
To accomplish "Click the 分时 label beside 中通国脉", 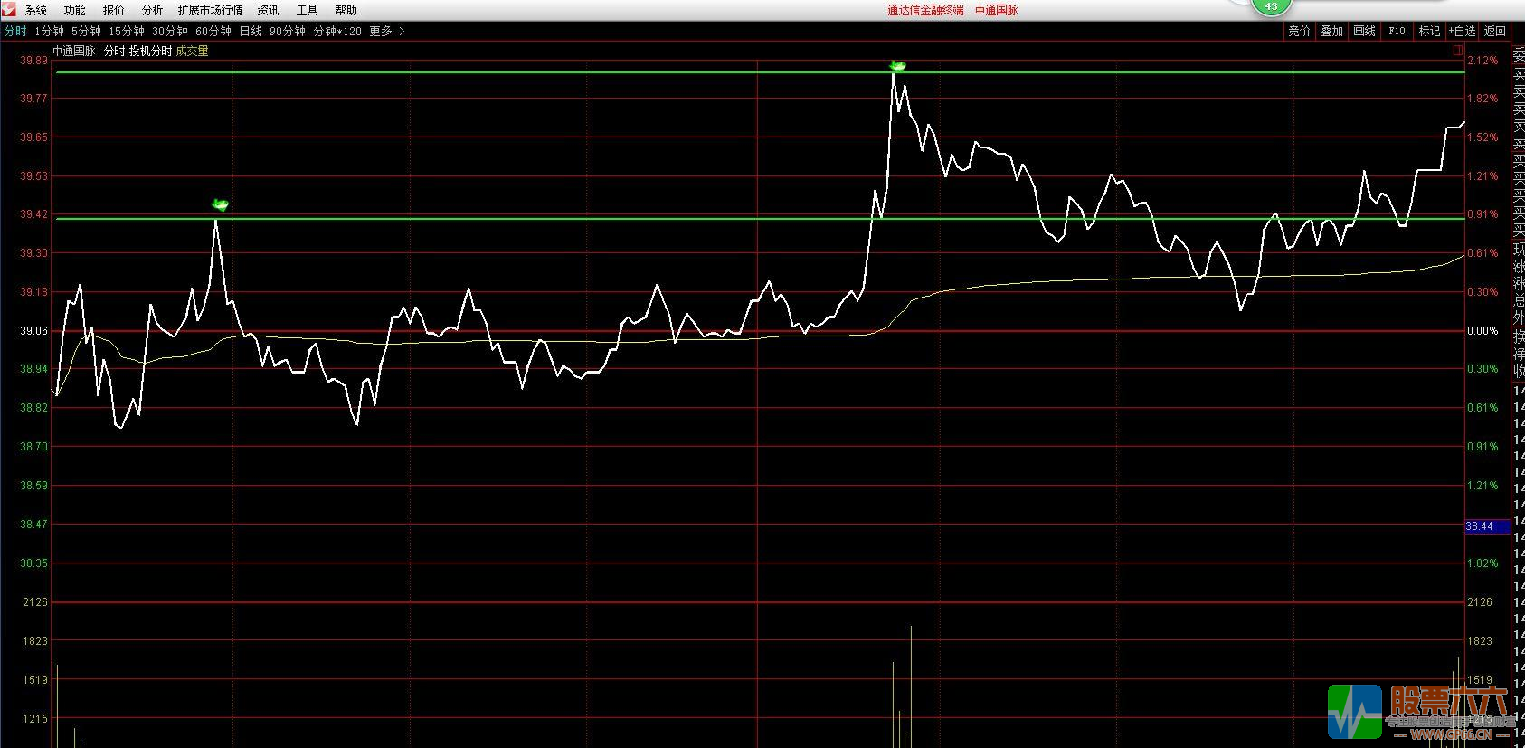I will [114, 51].
